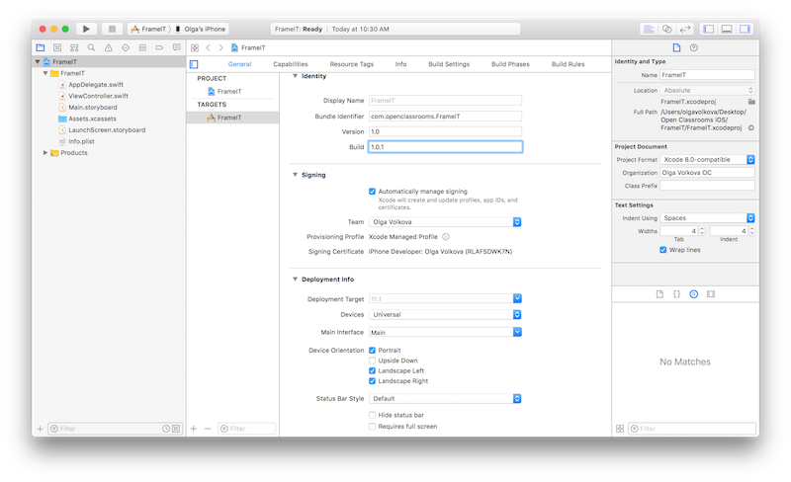Open the Report navigator
The height and width of the screenshot is (482, 791).
pyautogui.click(x=177, y=47)
